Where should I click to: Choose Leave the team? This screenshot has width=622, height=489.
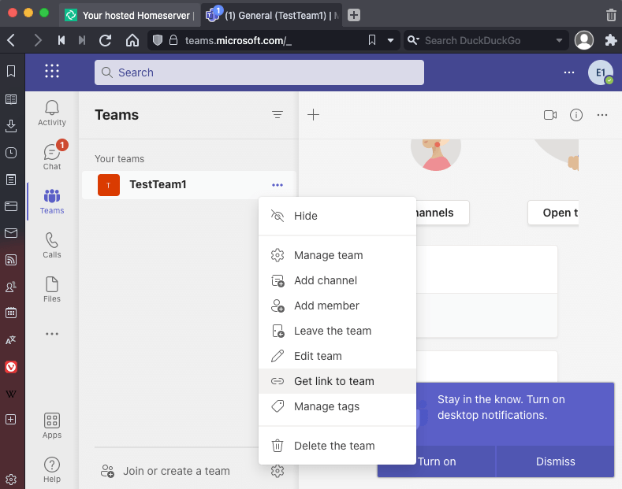[x=337, y=331]
